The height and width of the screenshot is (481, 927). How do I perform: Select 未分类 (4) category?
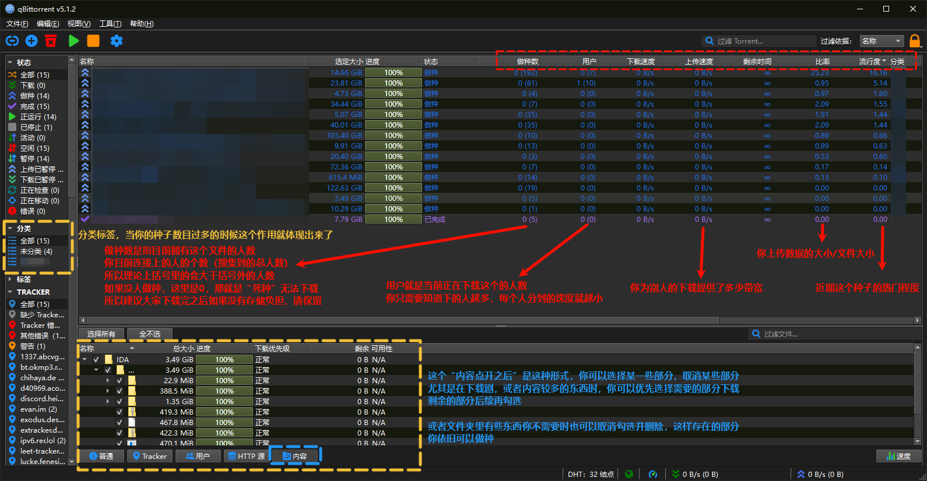click(36, 251)
